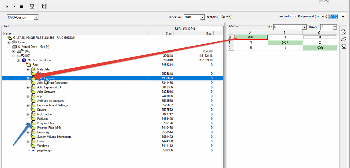This screenshot has width=350, height=168.
Task: Open the small arrow beside the Play icon
Action: coord(14,6)
